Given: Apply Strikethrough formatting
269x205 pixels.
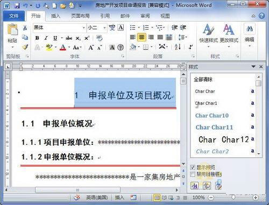Looking at the screenshot, I should (69, 38).
